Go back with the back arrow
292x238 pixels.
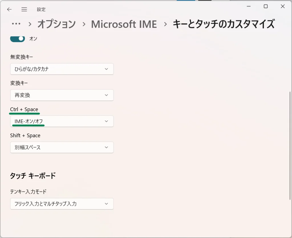9,9
